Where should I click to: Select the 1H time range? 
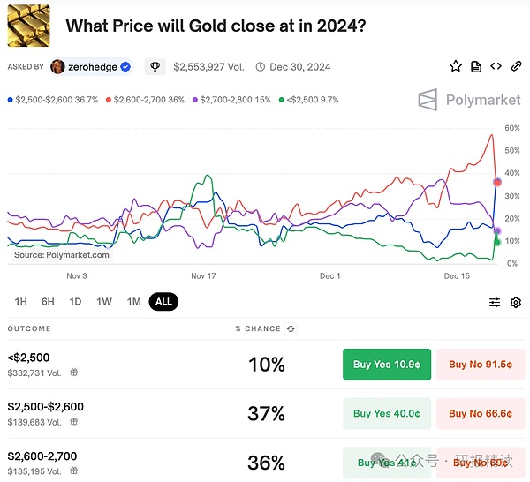[20, 302]
